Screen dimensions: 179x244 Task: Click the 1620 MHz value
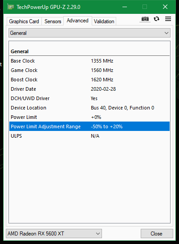tap(102, 80)
